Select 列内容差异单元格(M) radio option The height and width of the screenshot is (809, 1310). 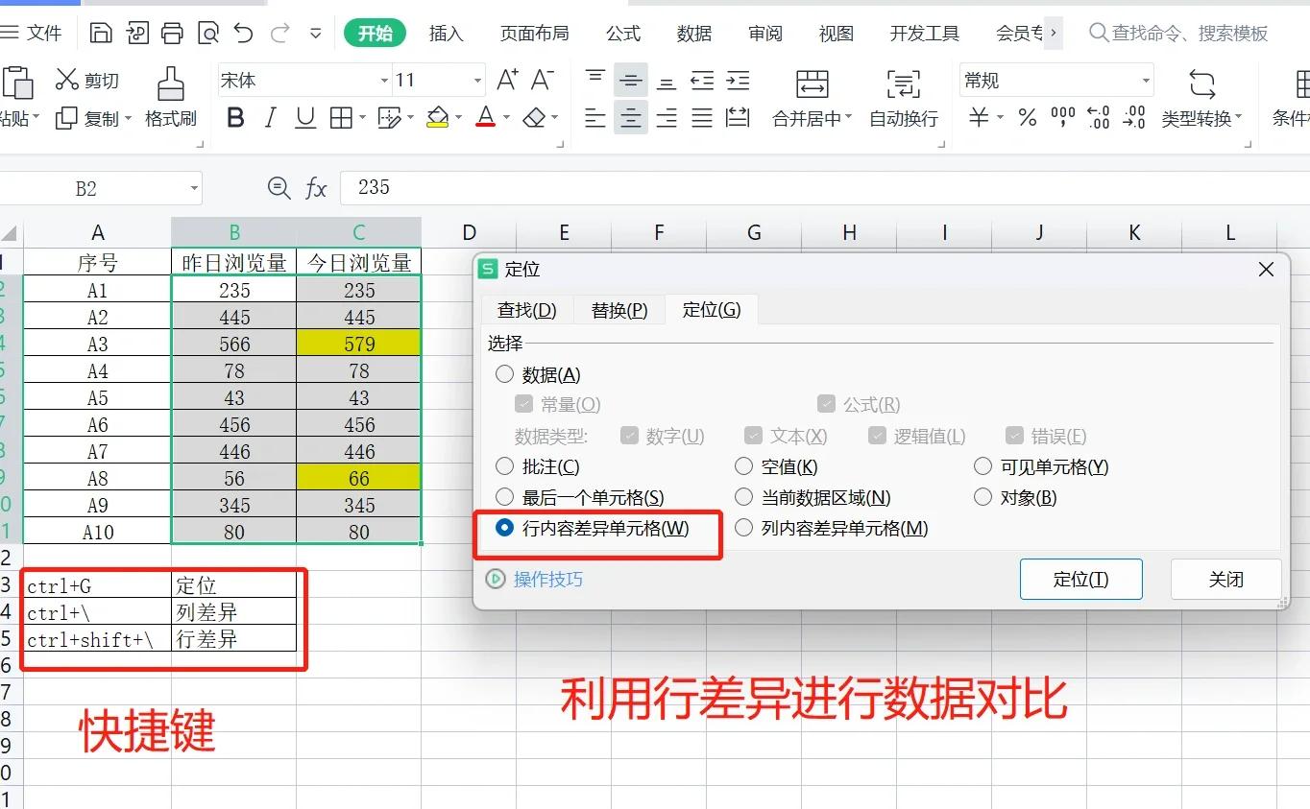pyautogui.click(x=743, y=528)
